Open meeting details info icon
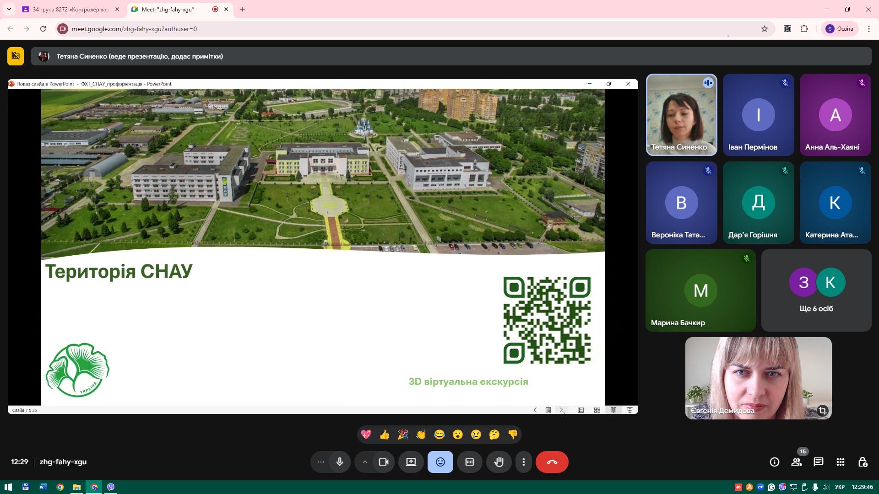The width and height of the screenshot is (879, 494). pyautogui.click(x=774, y=462)
